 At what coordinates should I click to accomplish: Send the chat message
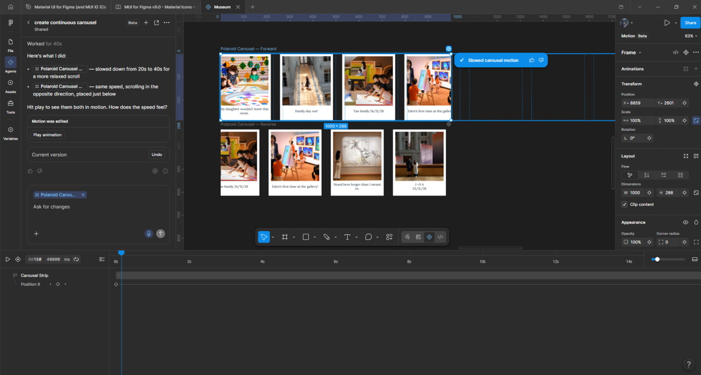[x=160, y=234]
